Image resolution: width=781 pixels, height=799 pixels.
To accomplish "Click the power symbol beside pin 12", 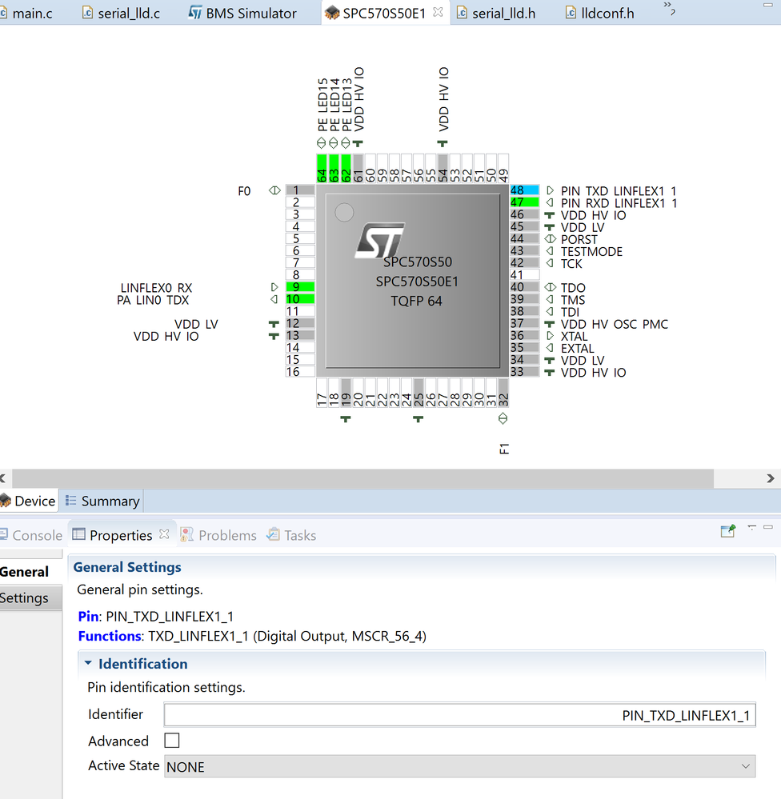I will (274, 324).
